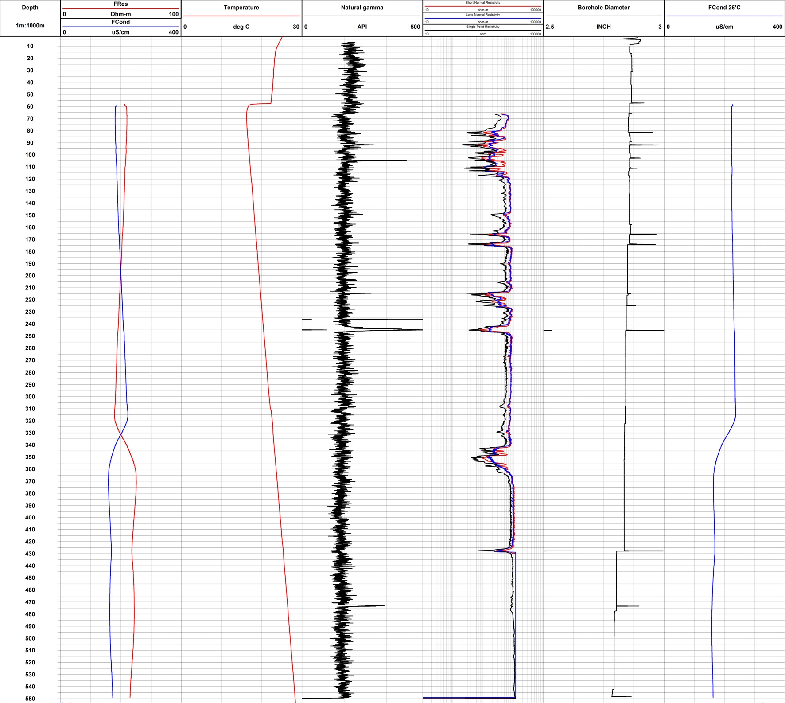
Task: Click depth label 200
Action: pos(30,276)
